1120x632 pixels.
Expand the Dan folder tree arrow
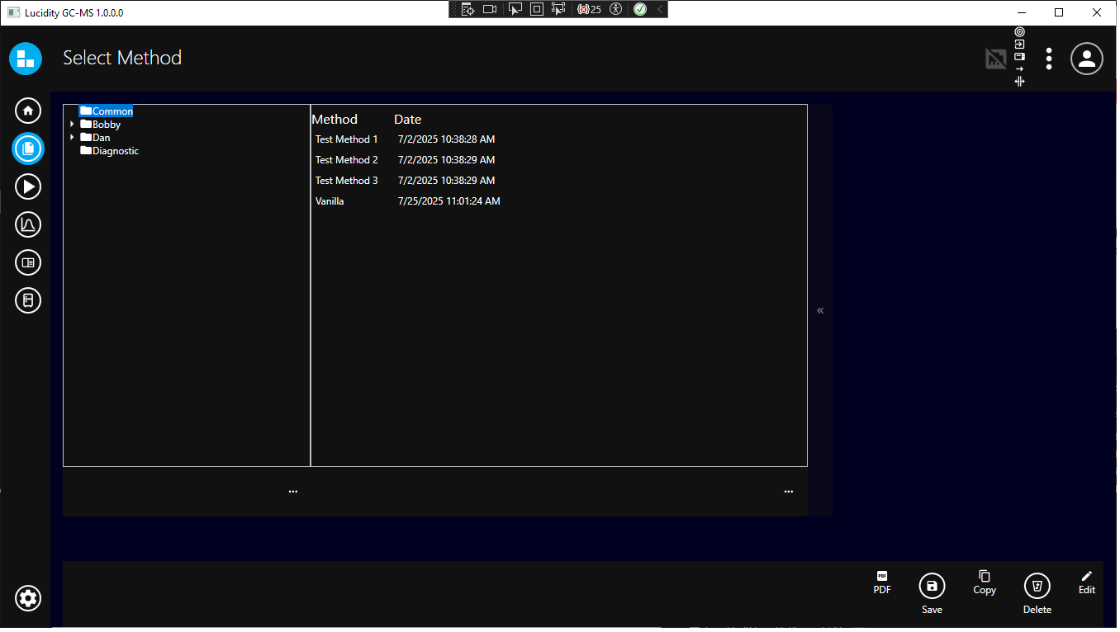click(x=72, y=138)
